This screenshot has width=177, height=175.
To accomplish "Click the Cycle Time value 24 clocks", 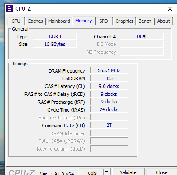I will tap(109, 109).
